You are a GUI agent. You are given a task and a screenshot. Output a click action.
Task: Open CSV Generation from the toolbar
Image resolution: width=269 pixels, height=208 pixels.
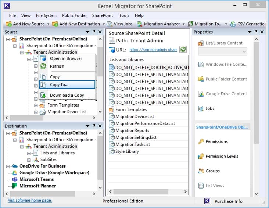pos(248,24)
